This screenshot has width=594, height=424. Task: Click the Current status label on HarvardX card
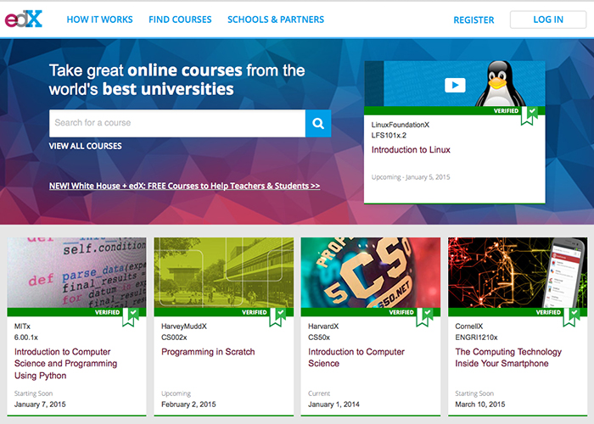pos(319,393)
